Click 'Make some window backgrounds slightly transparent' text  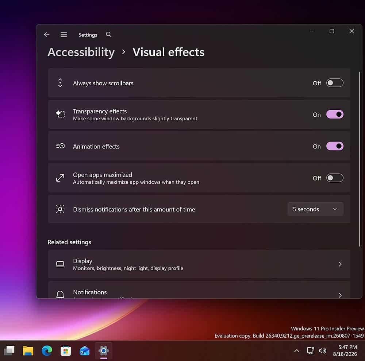[x=135, y=119]
